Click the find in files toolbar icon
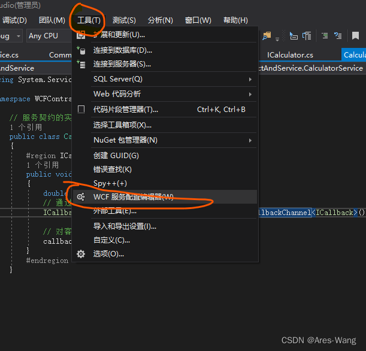This screenshot has width=366, height=351. (267, 36)
